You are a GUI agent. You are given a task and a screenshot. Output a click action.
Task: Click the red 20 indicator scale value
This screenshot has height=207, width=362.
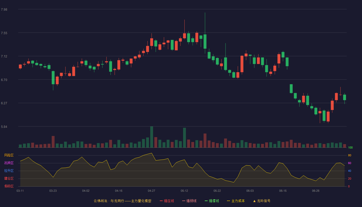[x=350, y=179]
